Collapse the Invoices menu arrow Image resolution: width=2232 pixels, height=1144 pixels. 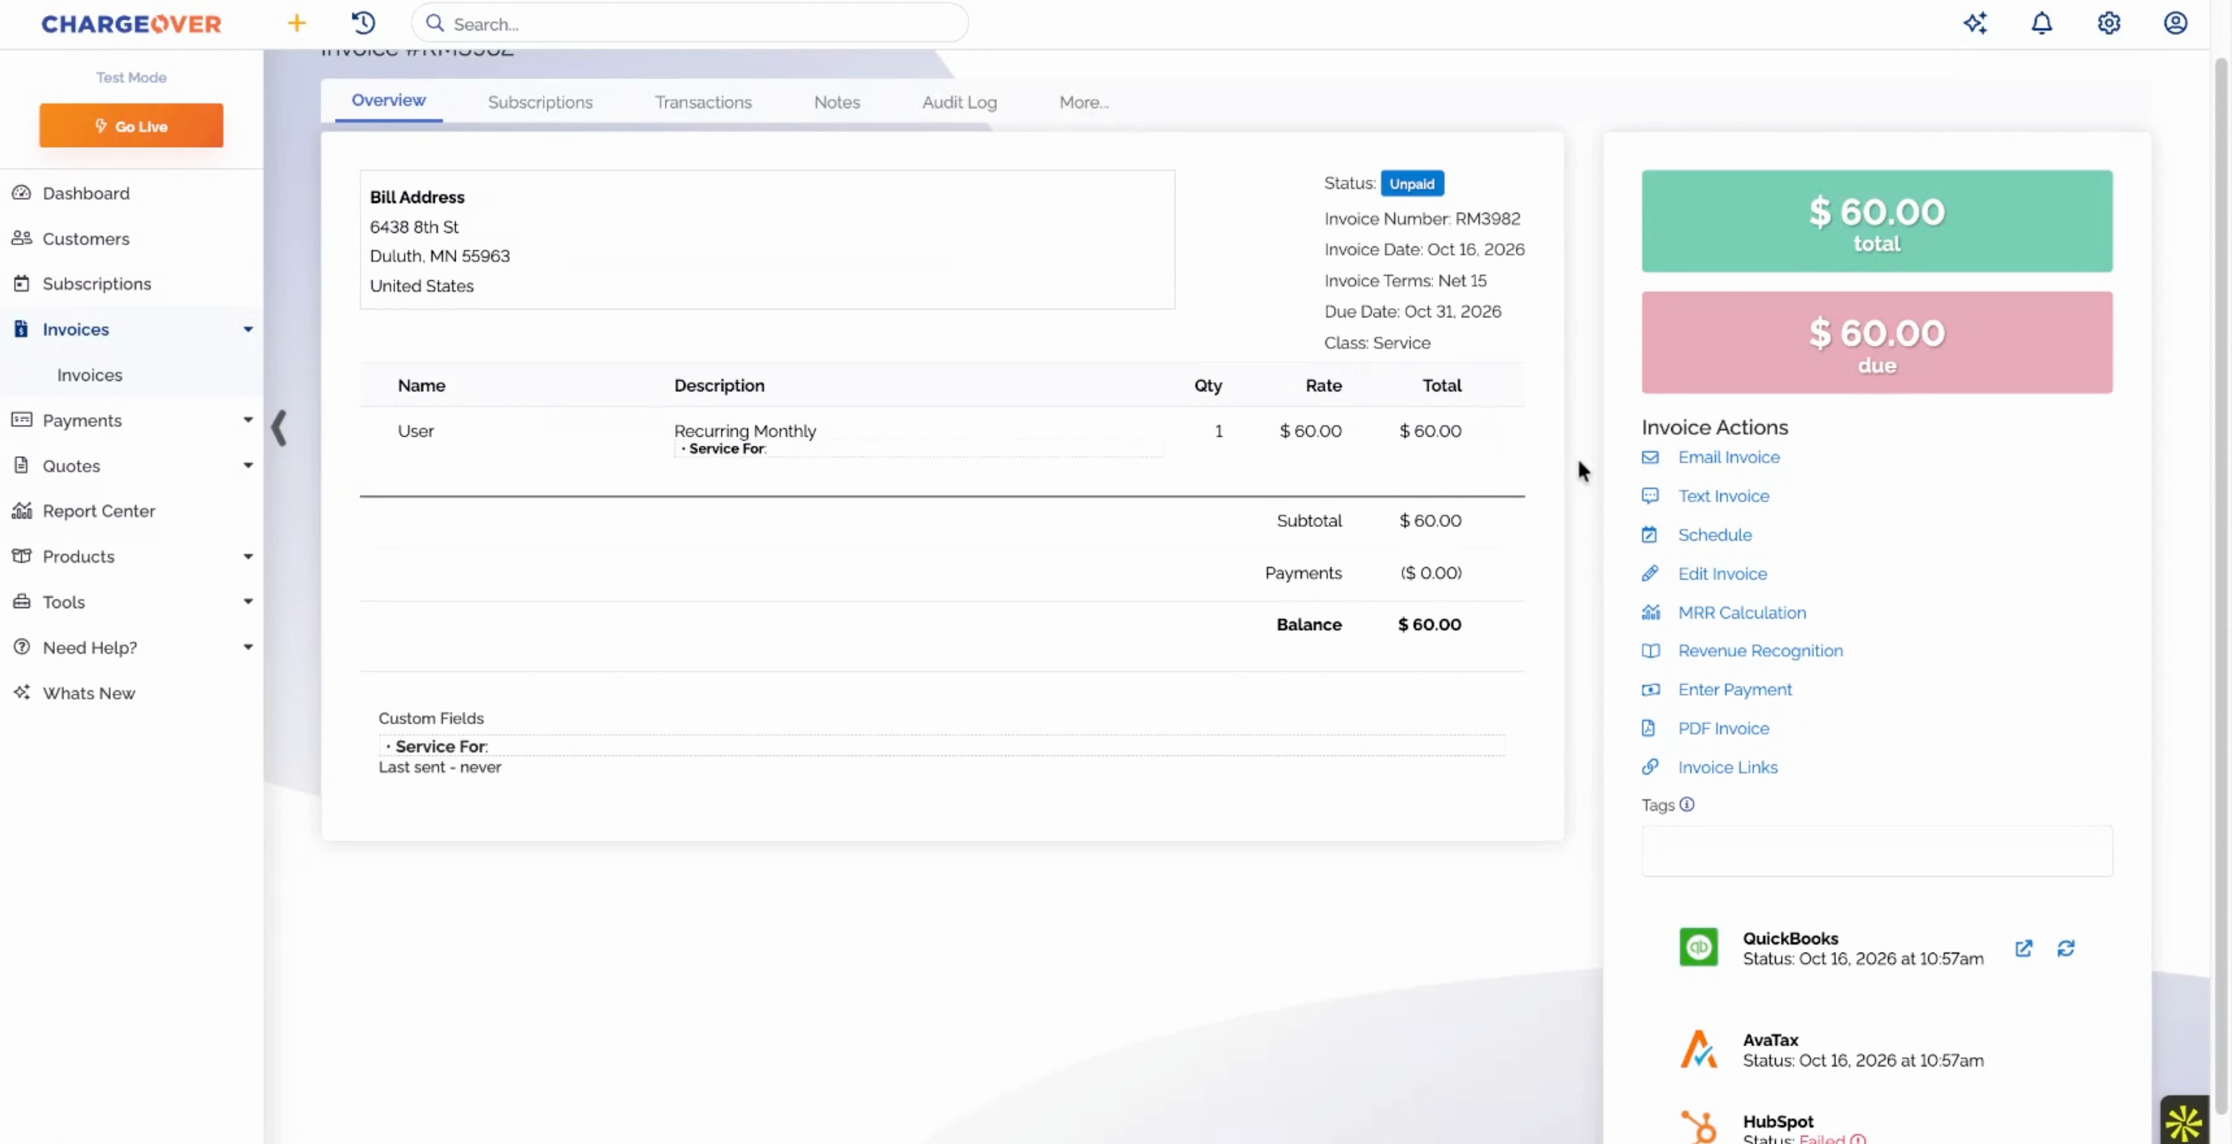[248, 330]
